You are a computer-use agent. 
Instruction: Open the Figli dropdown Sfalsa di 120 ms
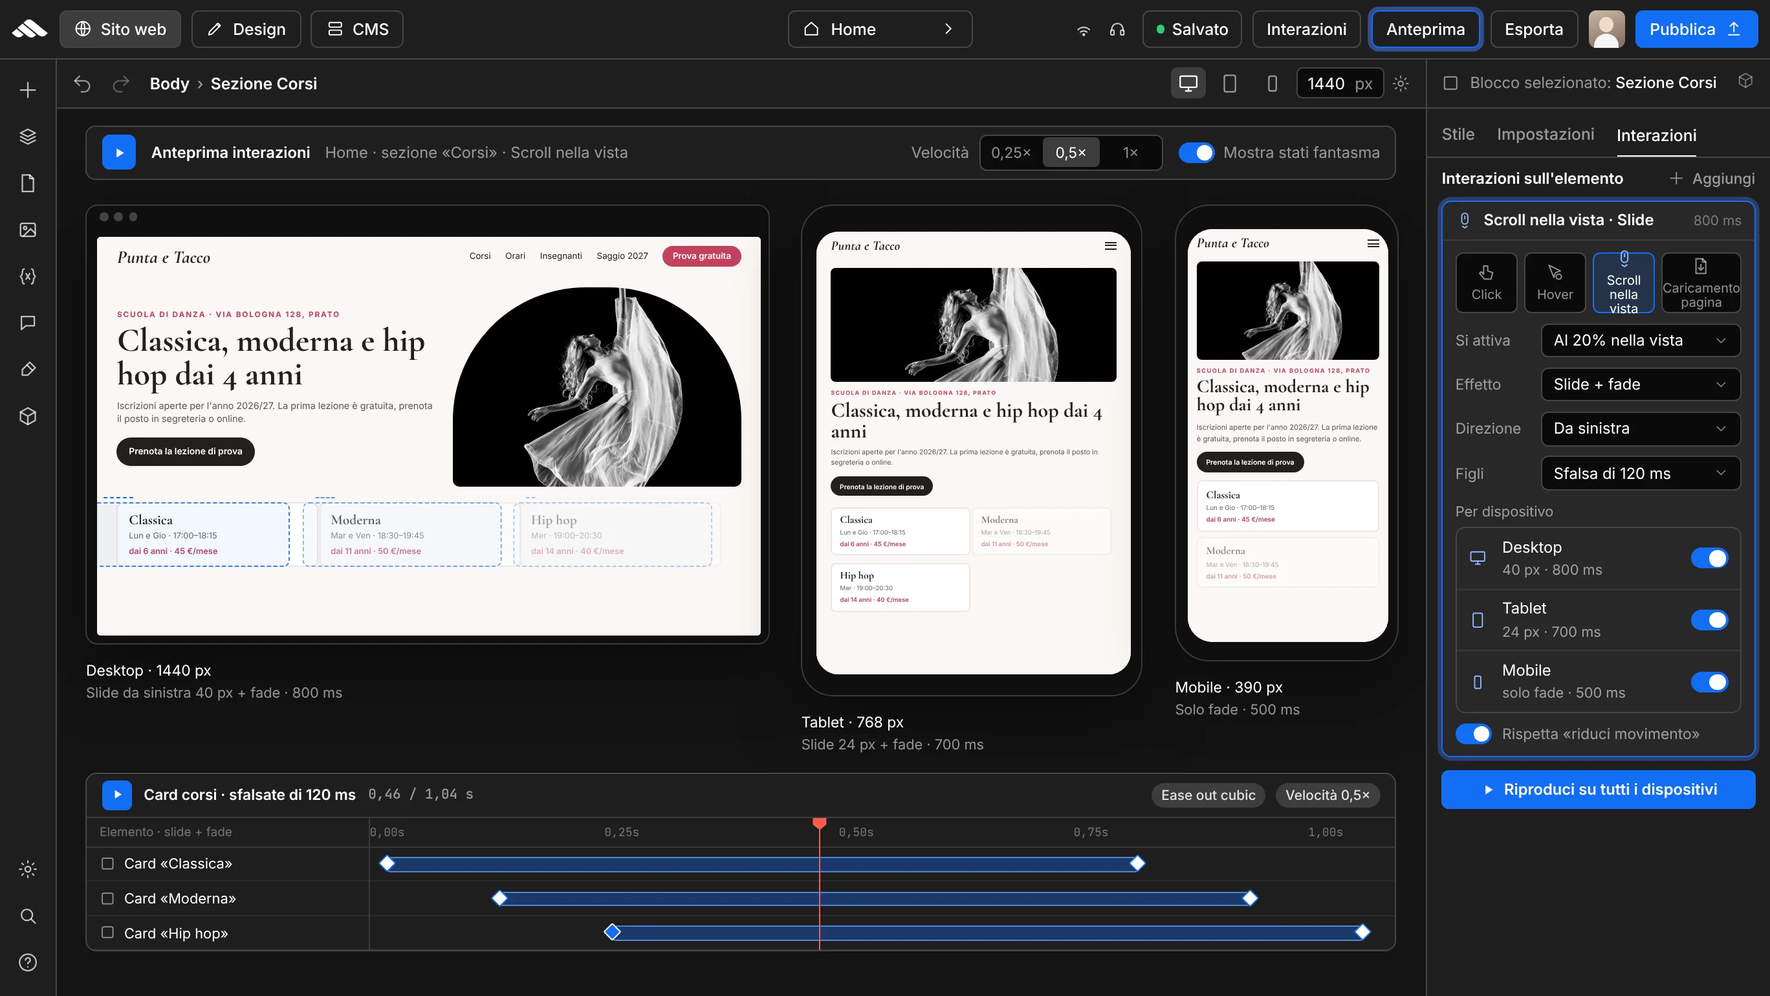[1640, 474]
